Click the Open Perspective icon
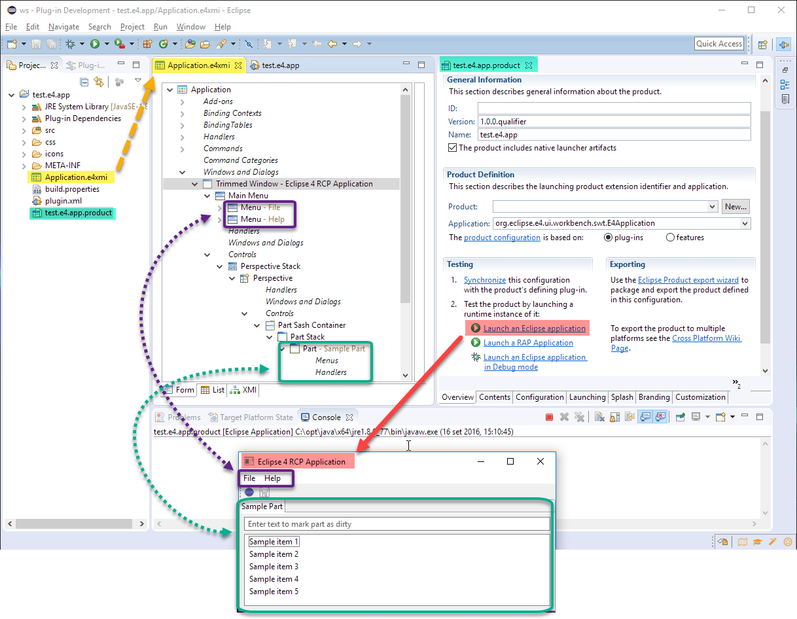Viewport: 797px width, 619px height. [763, 44]
